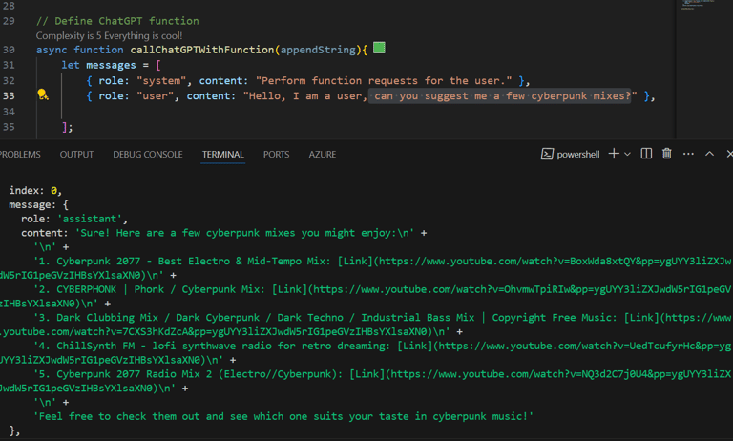Click line number 33 in the gutter

click(9, 95)
